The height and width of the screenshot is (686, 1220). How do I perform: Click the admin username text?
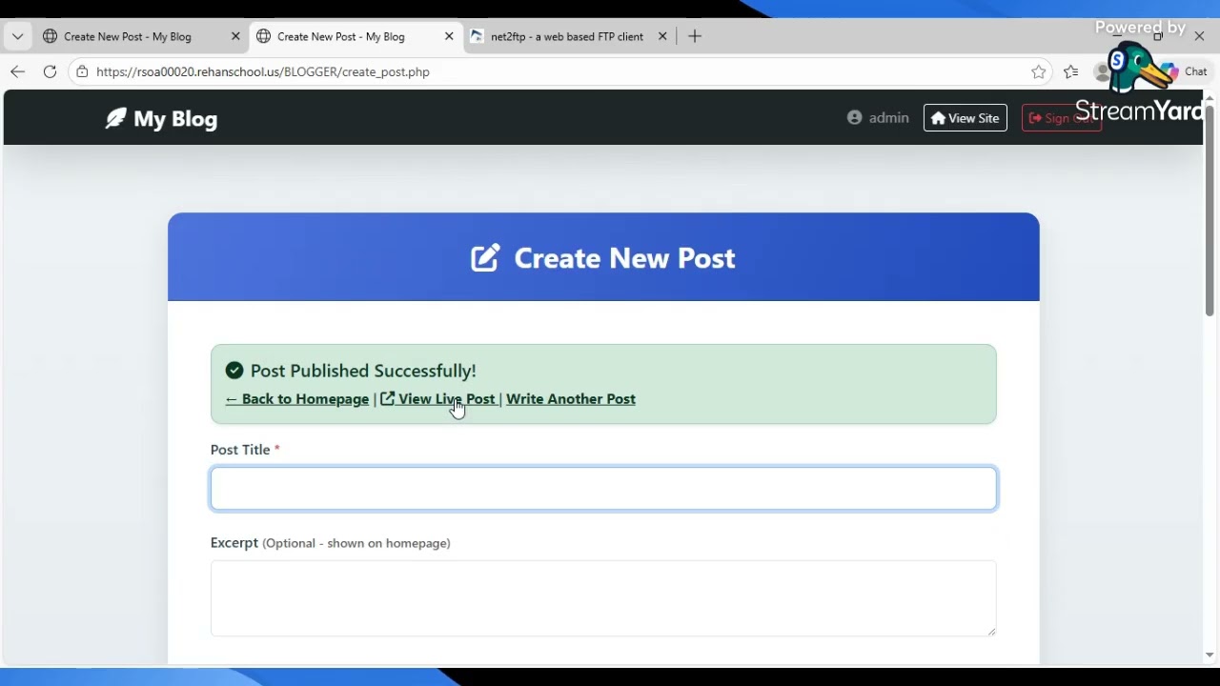tap(888, 117)
